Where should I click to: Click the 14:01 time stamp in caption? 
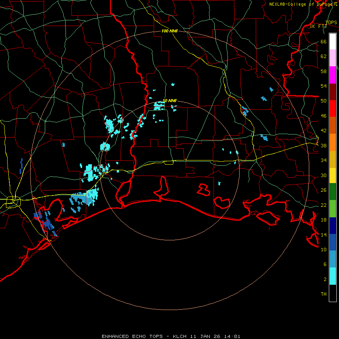click(232, 336)
